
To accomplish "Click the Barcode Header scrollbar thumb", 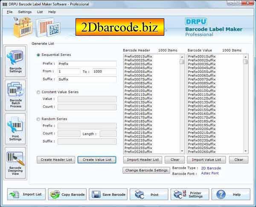I will pyautogui.click(x=182, y=62).
